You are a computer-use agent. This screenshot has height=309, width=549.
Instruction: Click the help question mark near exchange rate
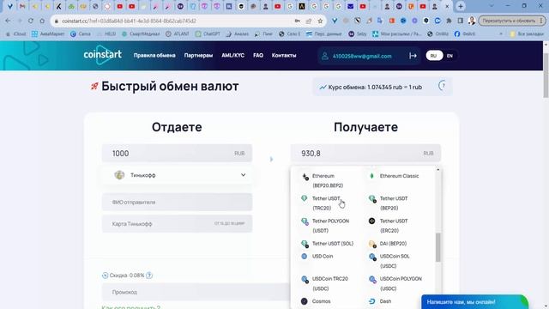point(443,86)
